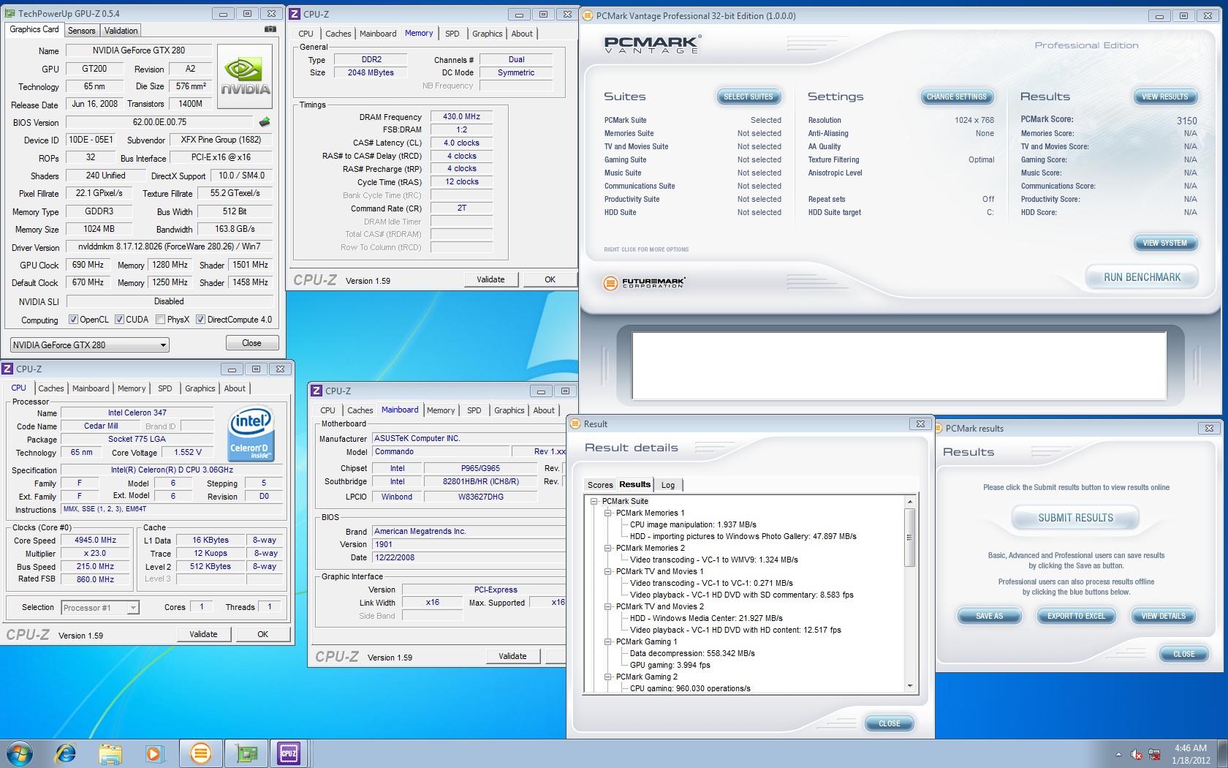1228x768 pixels.
Task: Click the PCMark results window title icon
Action: click(x=938, y=428)
